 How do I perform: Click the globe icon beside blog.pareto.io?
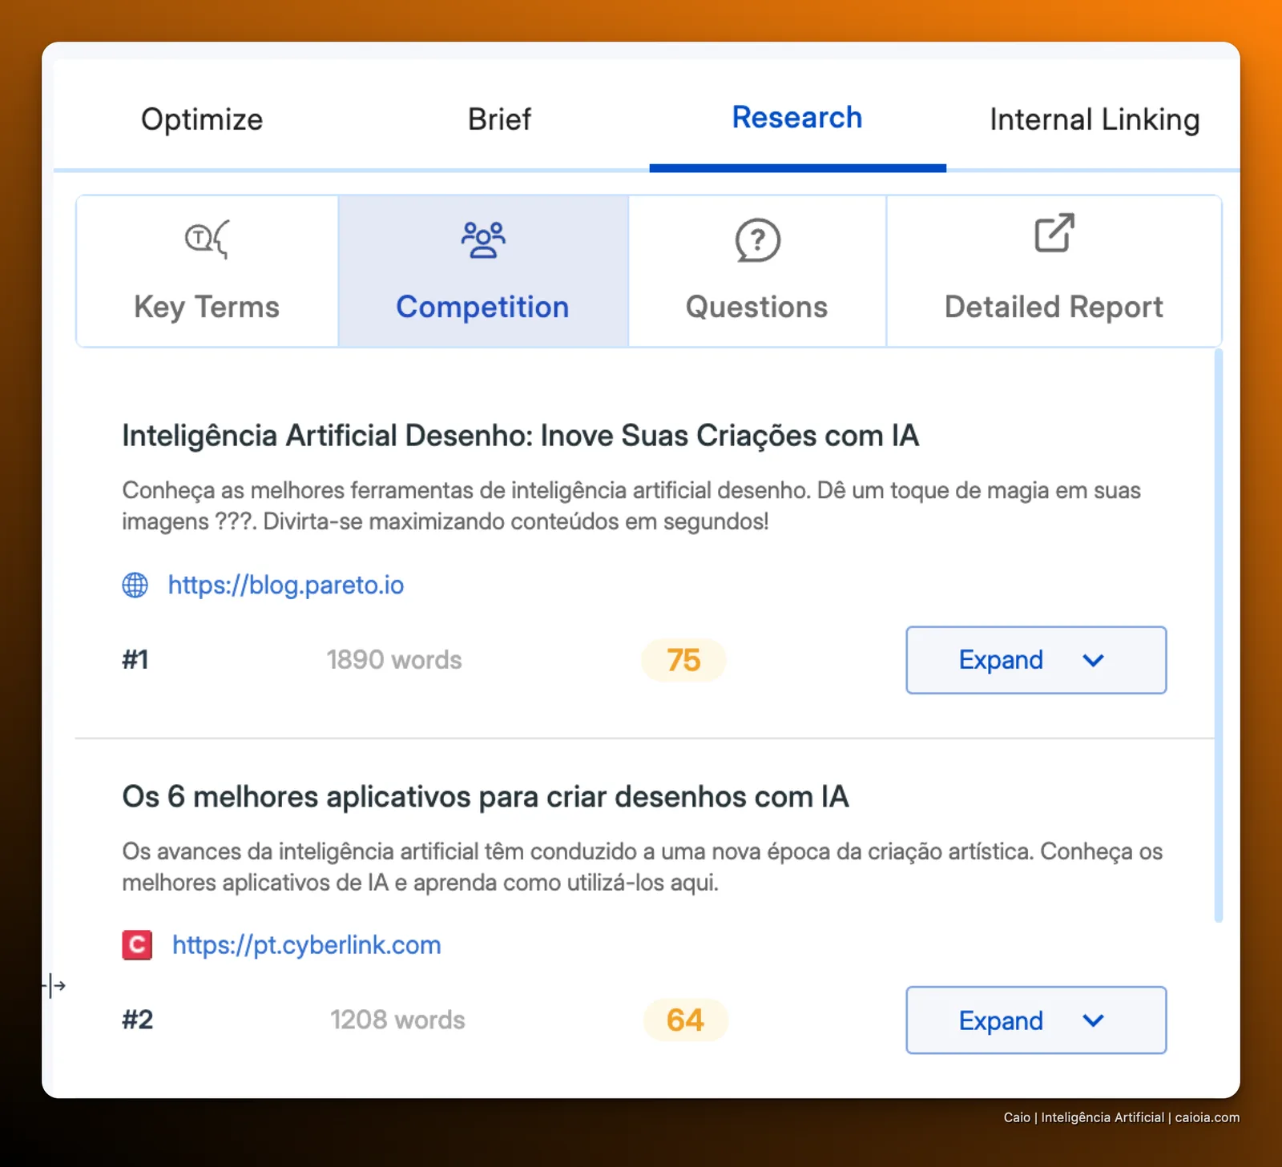pos(135,586)
